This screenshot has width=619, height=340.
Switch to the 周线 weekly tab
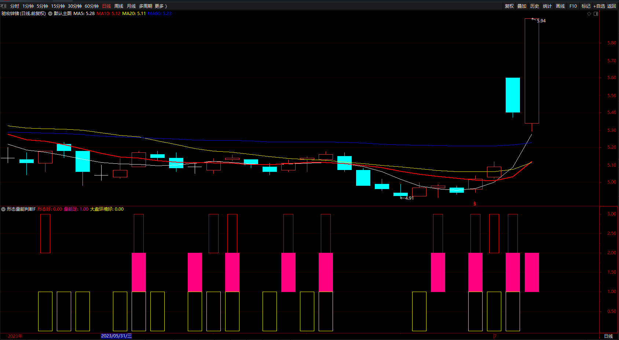(119, 6)
